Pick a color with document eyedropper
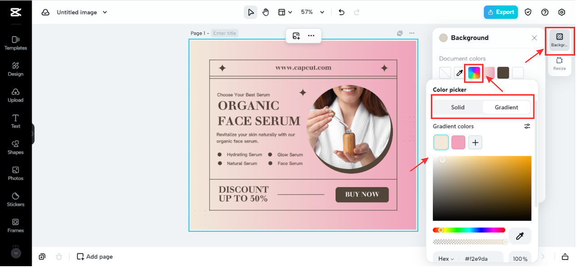Screen dimensions: 577x268 tap(459, 73)
